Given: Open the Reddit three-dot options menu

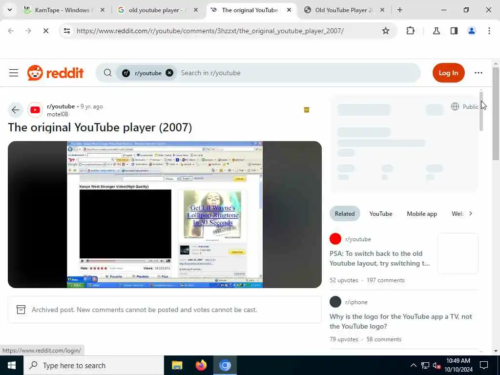Looking at the screenshot, I should tap(479, 73).
